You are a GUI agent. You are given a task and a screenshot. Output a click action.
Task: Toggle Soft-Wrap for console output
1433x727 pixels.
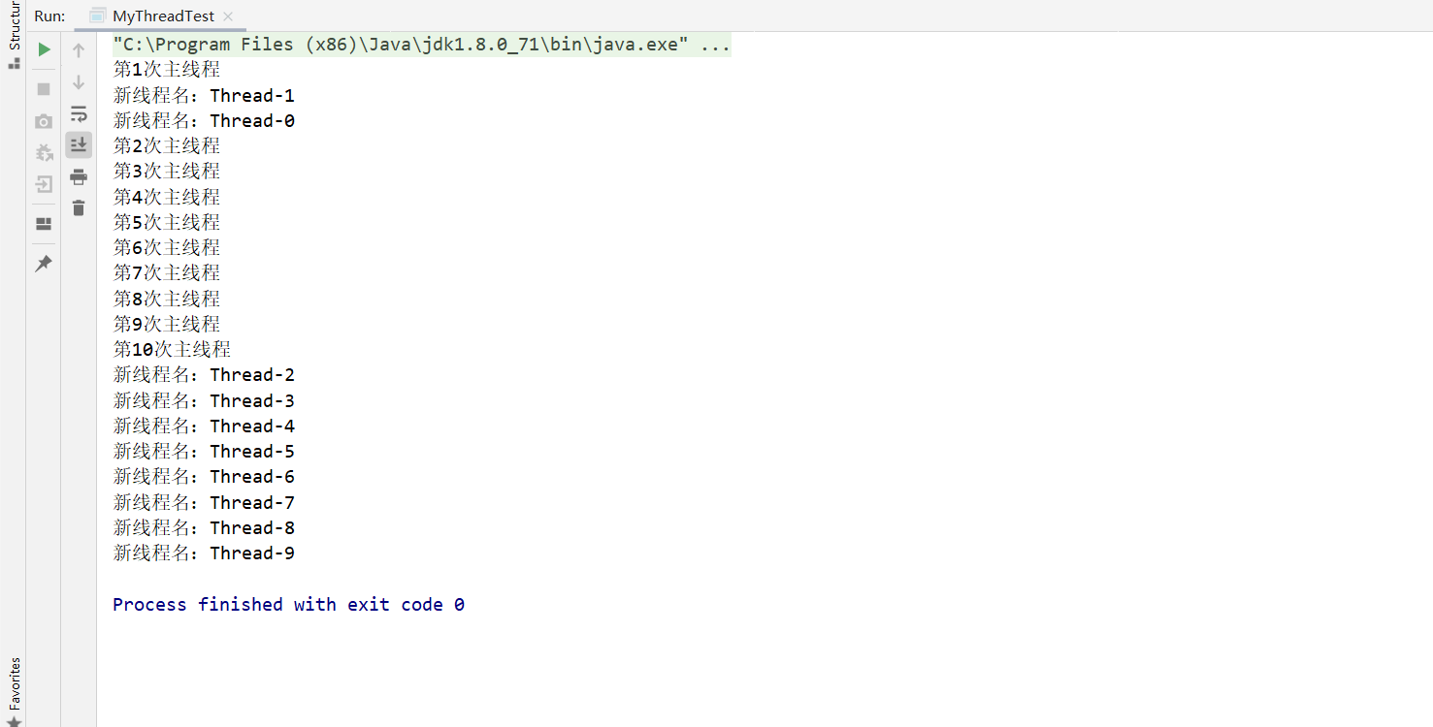click(79, 113)
